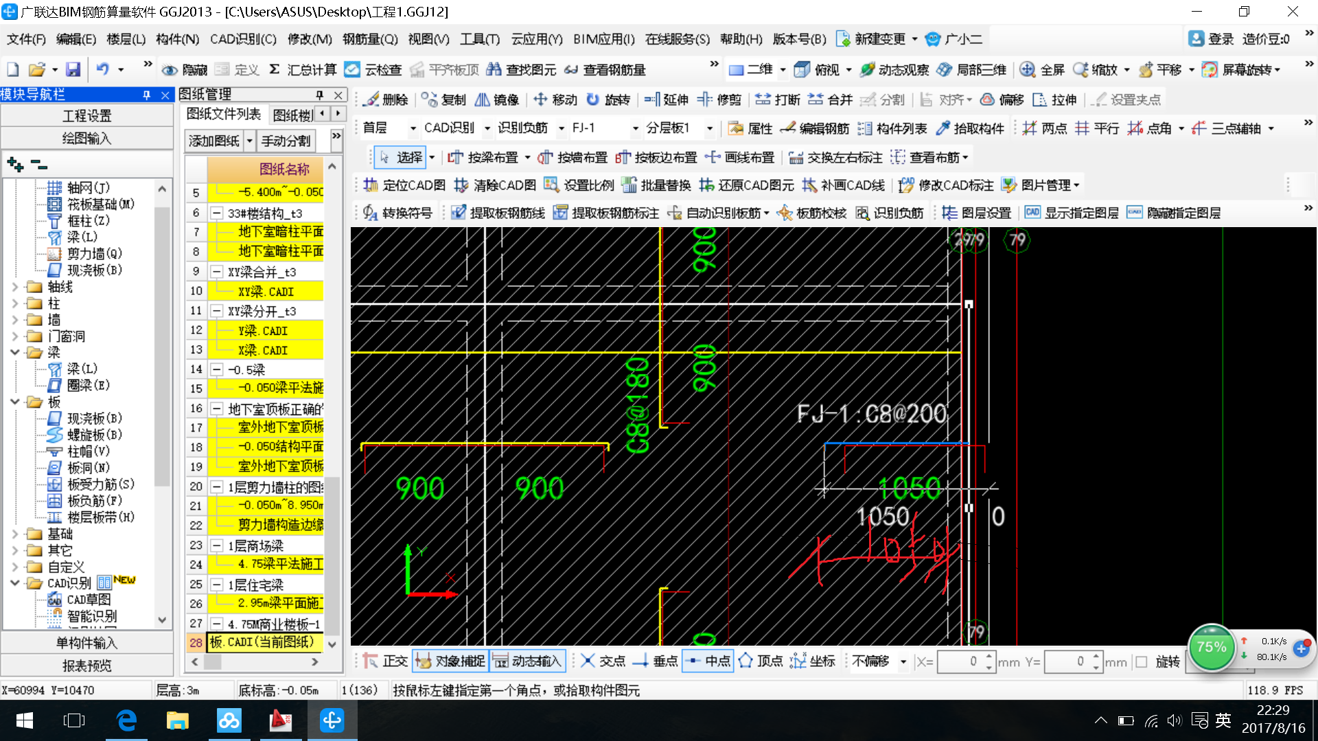
Task: Click 定位CAD图 tool
Action: tap(404, 185)
